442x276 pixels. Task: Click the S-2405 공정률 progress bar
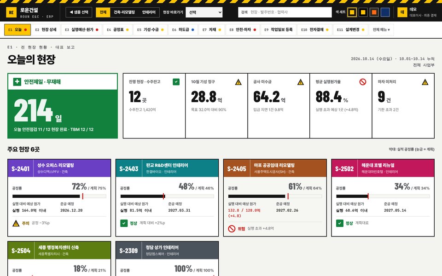[275, 196]
